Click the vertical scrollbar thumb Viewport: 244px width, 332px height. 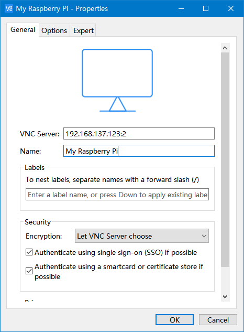coord(225,159)
